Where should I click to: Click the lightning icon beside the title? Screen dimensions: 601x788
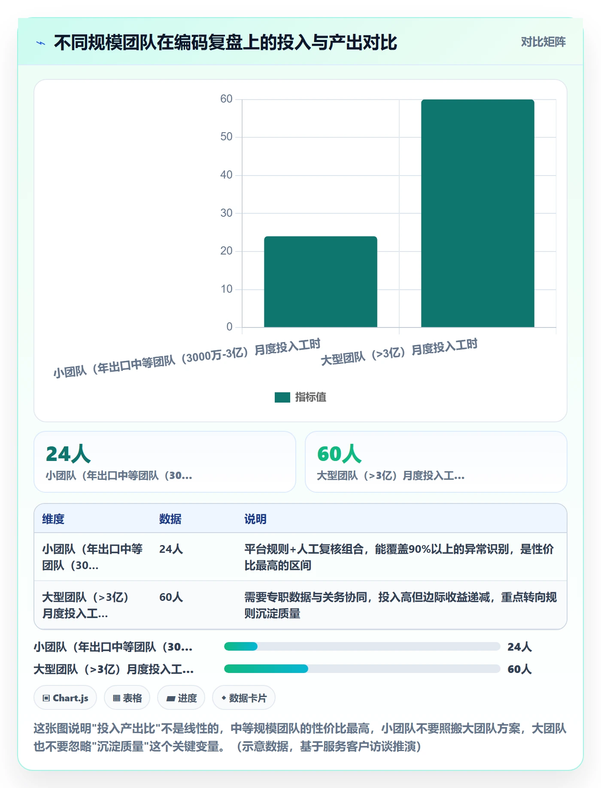tap(41, 43)
